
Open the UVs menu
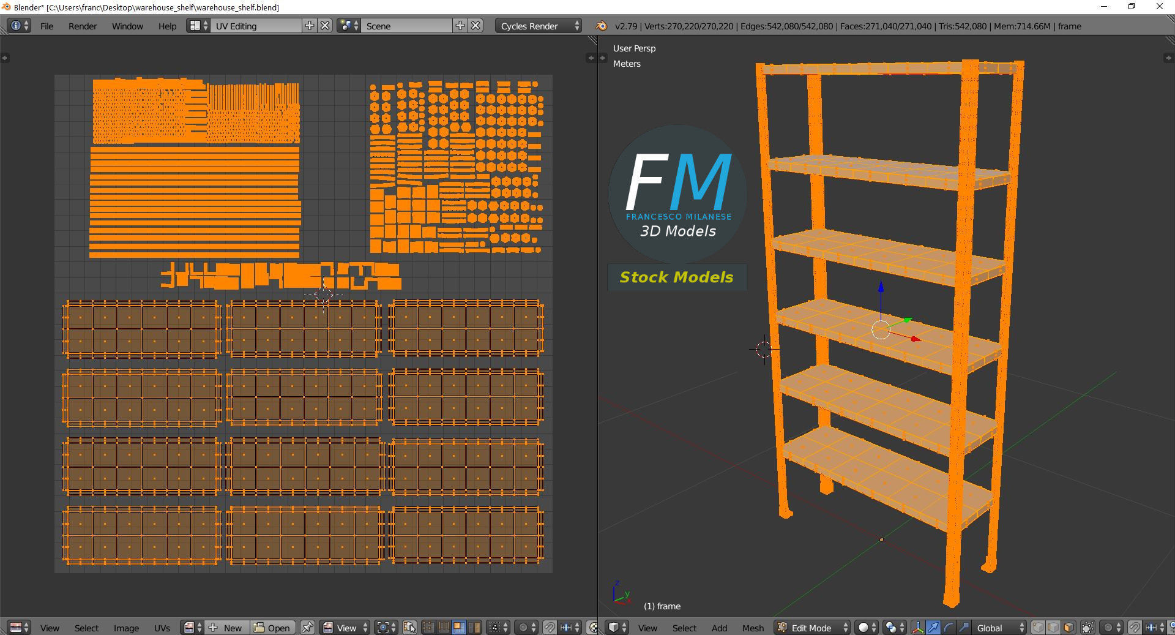(162, 628)
